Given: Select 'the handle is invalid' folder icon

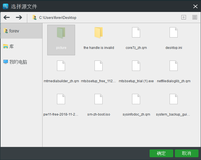Looking at the screenshot, I should coord(99,33).
